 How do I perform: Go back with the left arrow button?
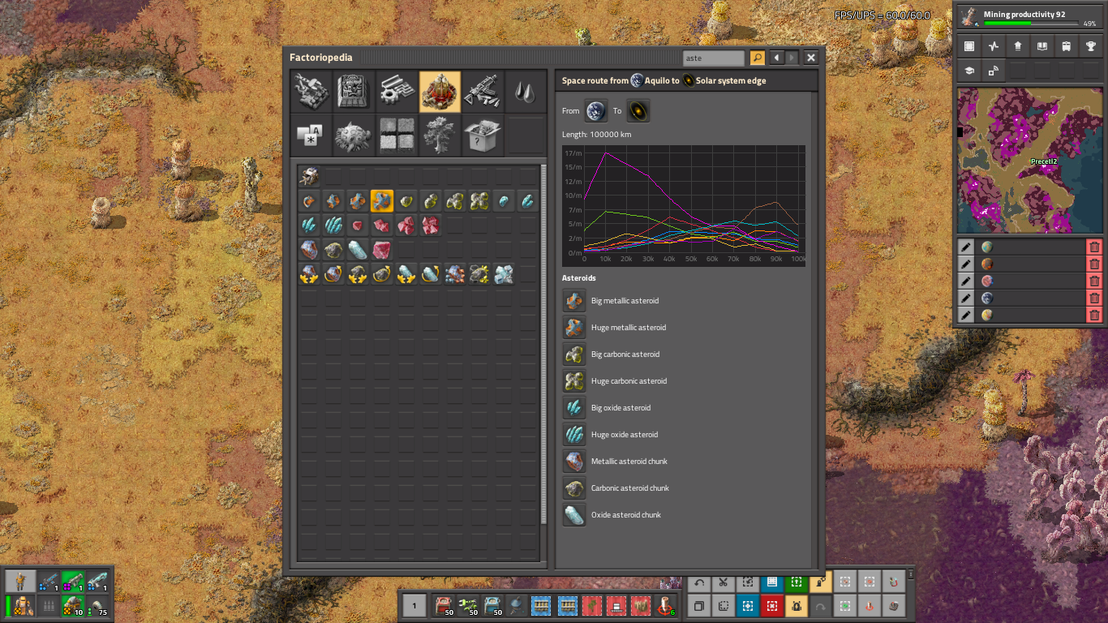coord(776,58)
